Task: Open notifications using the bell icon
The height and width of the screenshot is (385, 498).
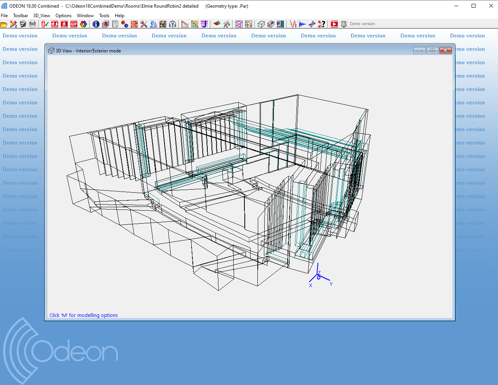Action: pos(343,24)
